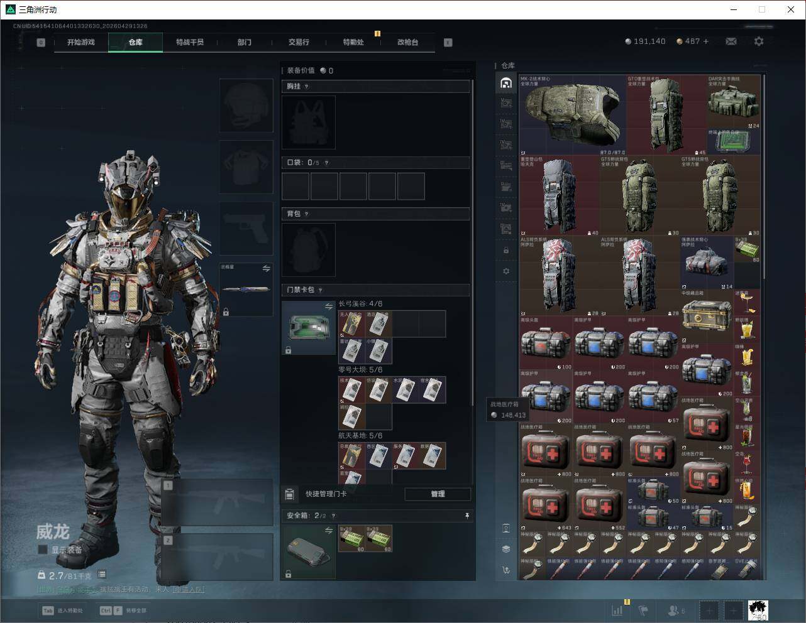Viewport: 806px width, 623px height.
Task: Click the empty backpack slot under 背包
Action: tap(309, 250)
